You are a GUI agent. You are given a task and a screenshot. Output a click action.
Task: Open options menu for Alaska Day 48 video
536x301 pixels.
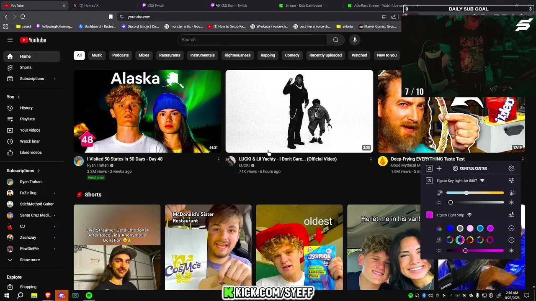point(219,159)
